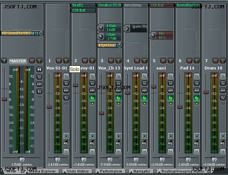The height and width of the screenshot is (175, 228).
Task: Switch to the Navigator tab
Action: [142, 171]
